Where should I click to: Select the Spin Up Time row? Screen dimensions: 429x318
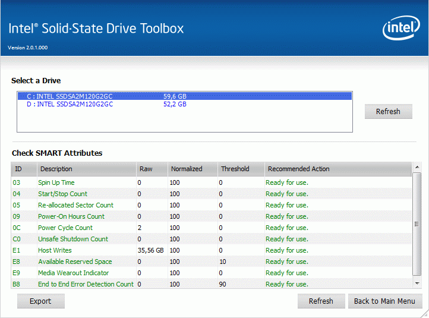[212, 182]
